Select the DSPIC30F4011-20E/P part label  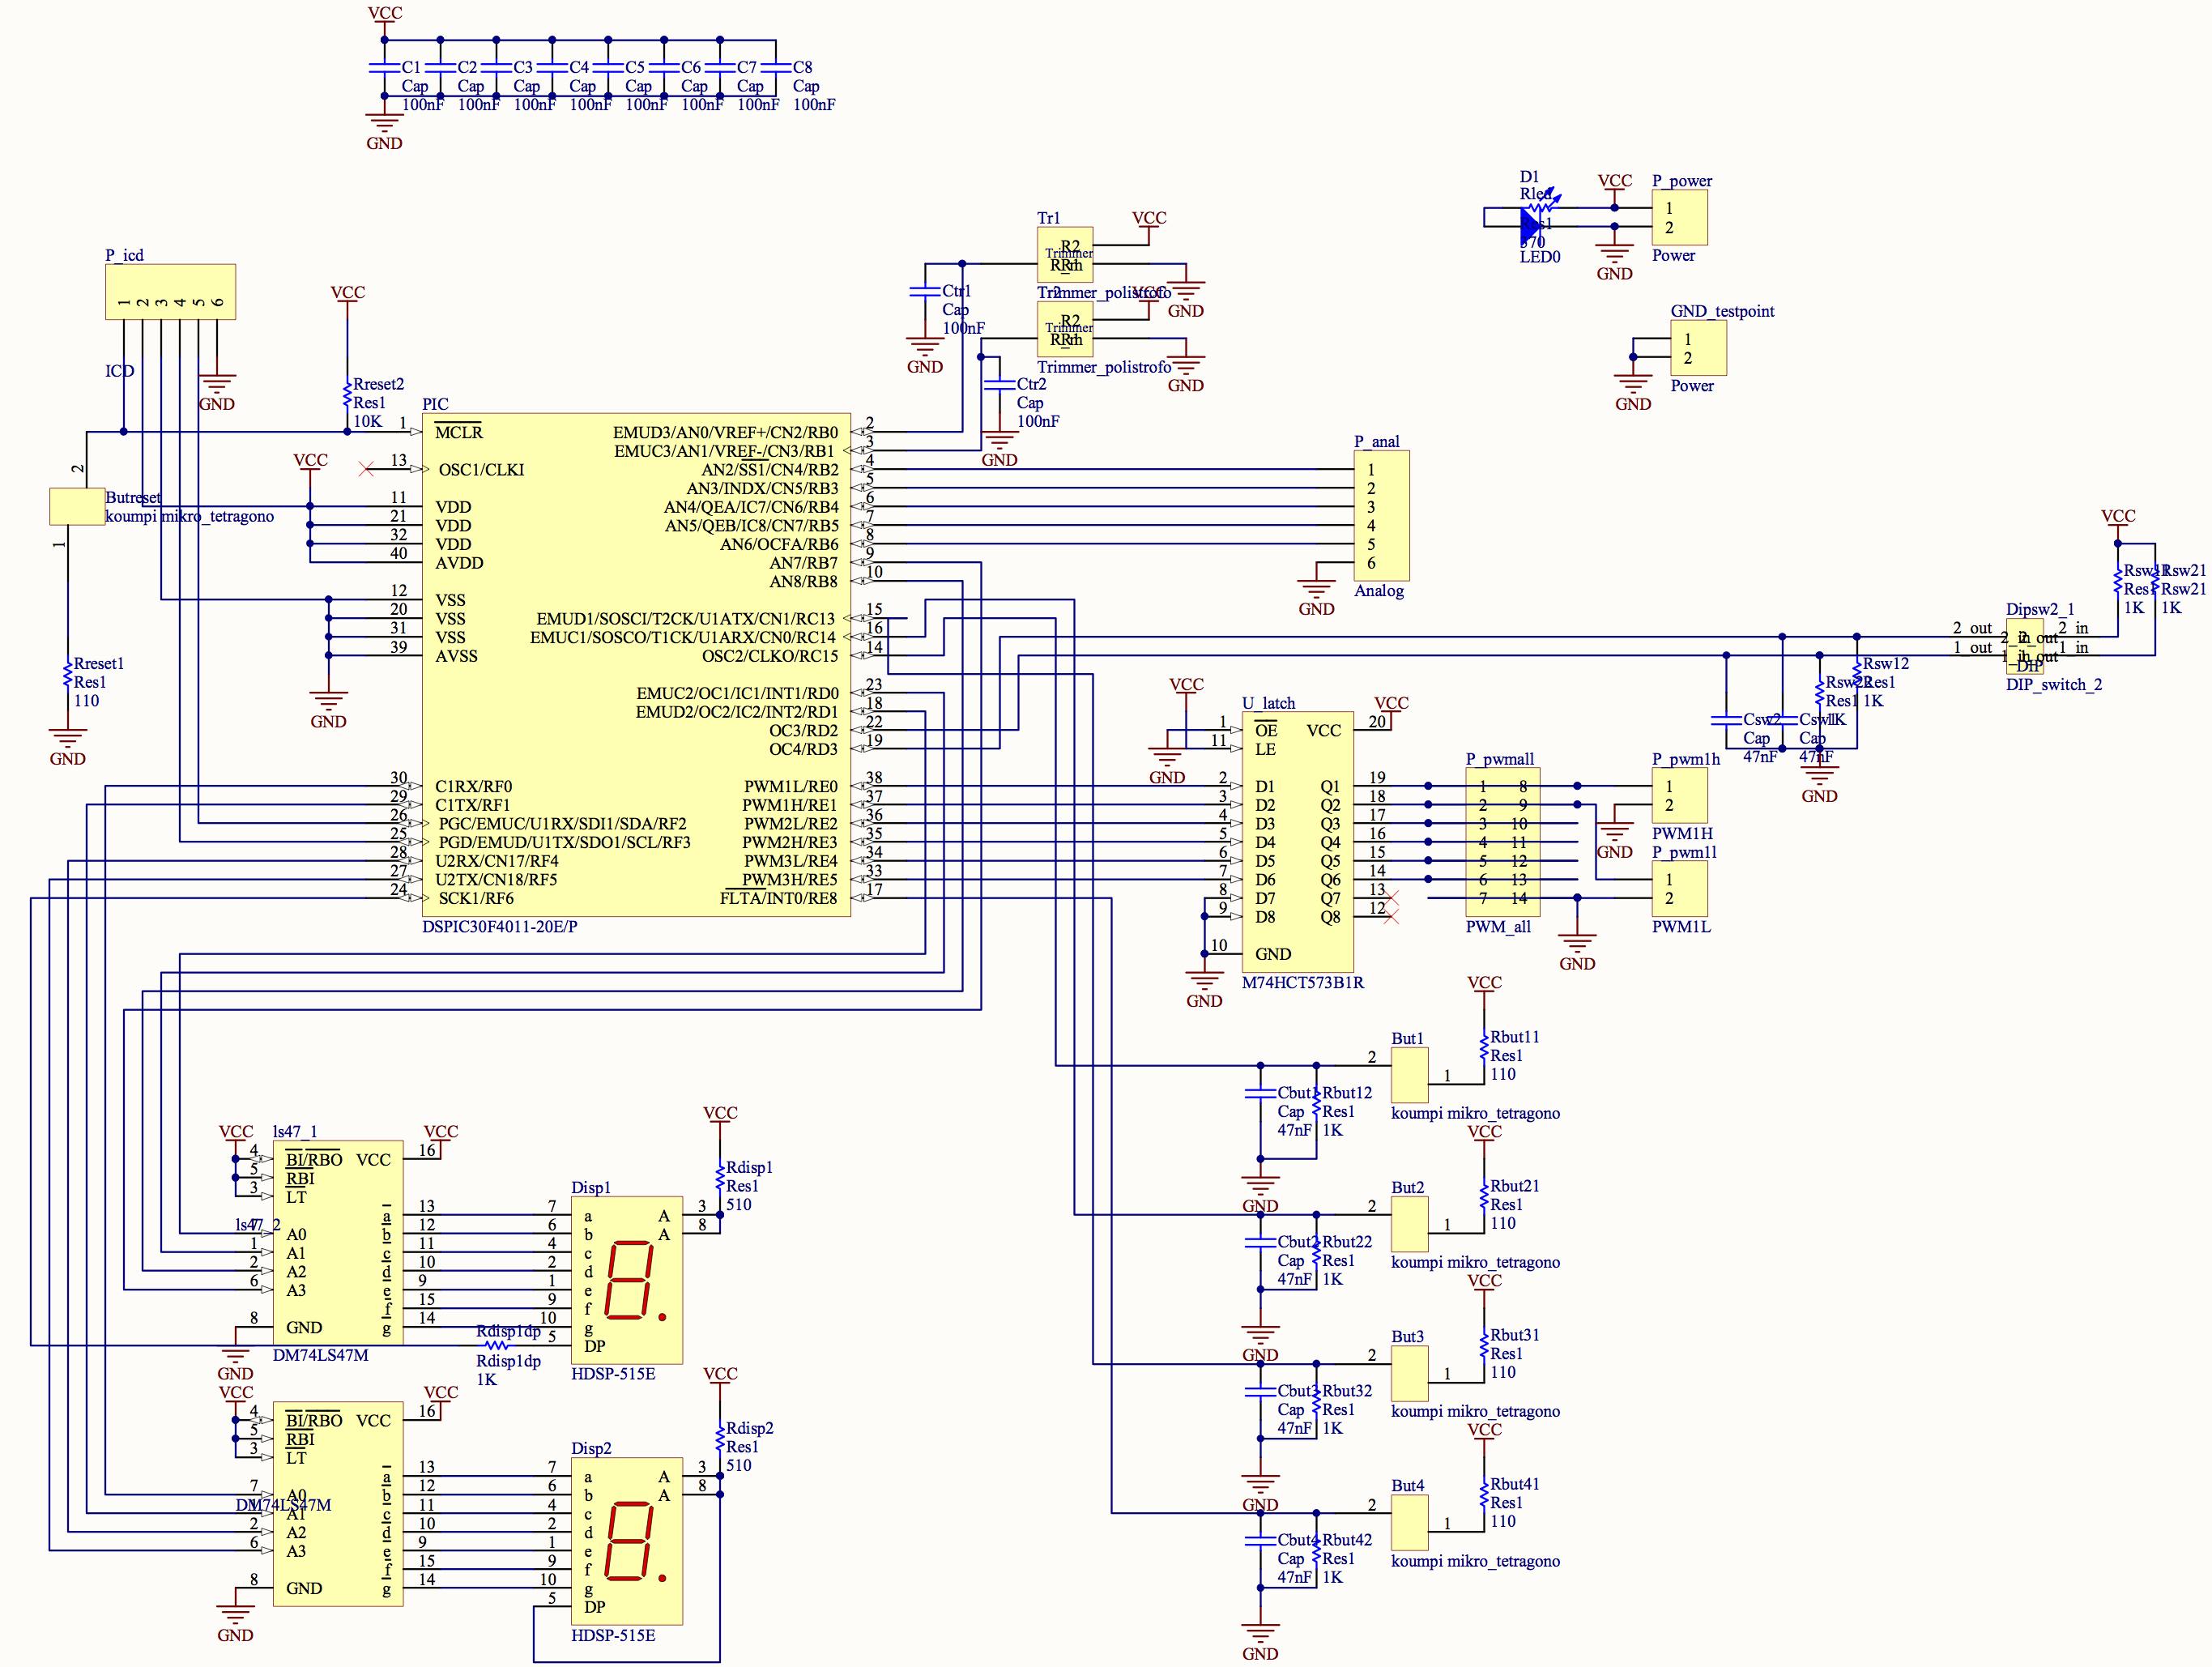[x=499, y=927]
